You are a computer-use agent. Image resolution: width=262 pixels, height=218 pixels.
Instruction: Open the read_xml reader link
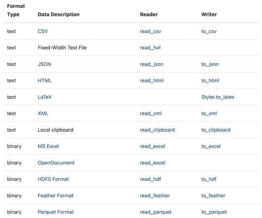[x=151, y=113]
